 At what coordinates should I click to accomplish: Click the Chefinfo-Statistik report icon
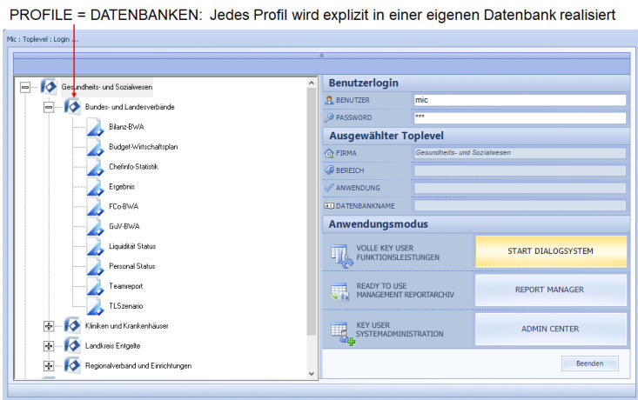pos(96,167)
